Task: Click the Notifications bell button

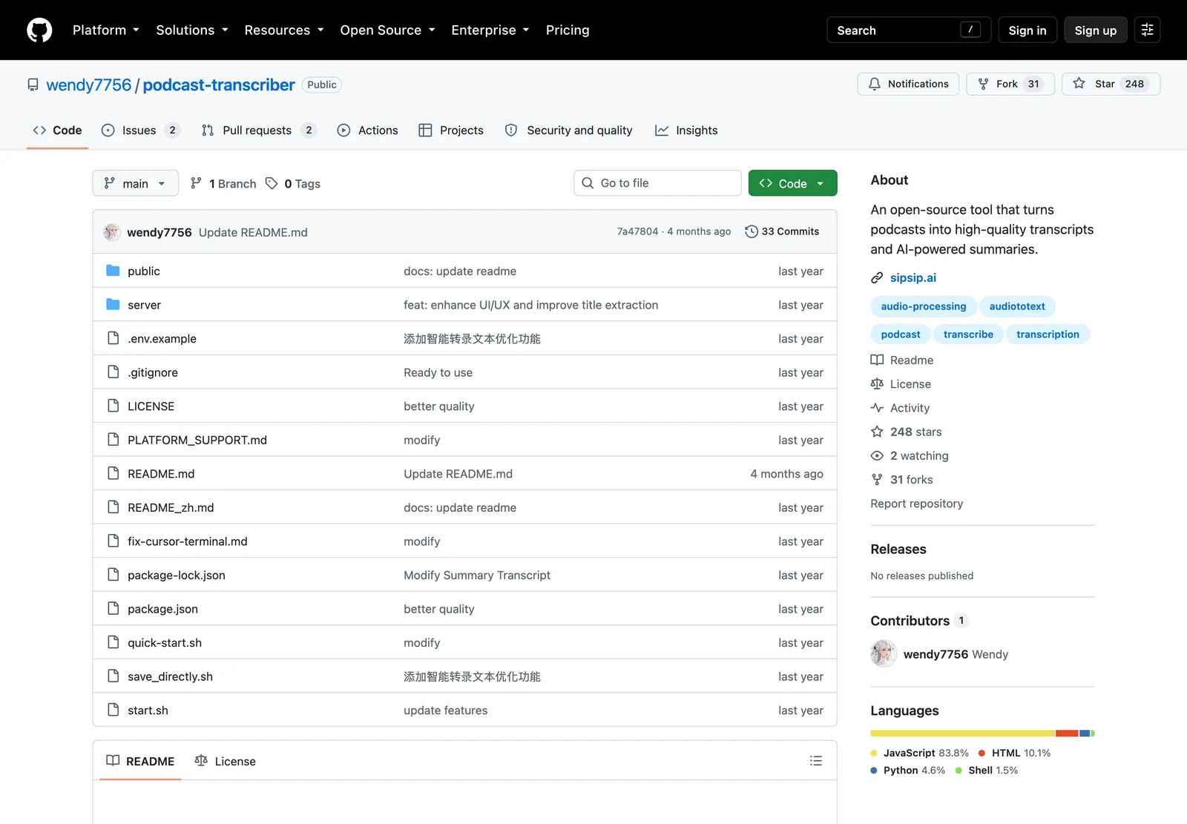Action: [x=908, y=84]
